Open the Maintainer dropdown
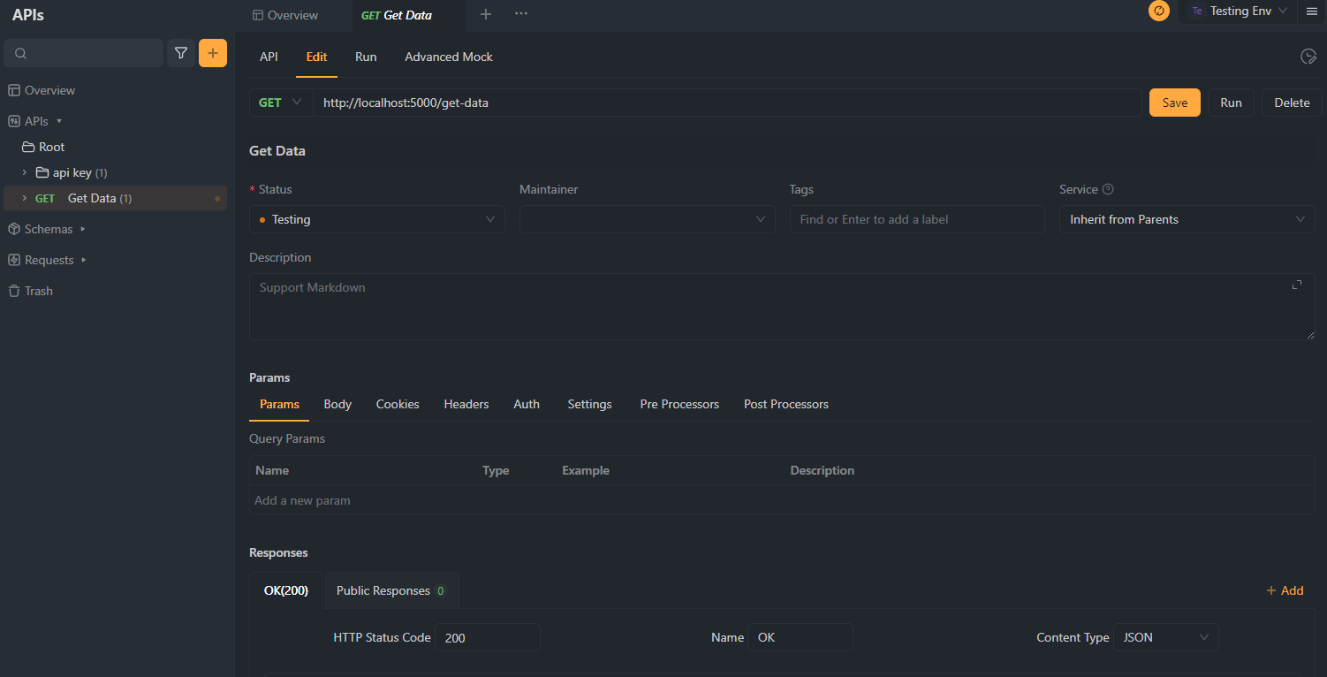1327x677 pixels. point(647,219)
